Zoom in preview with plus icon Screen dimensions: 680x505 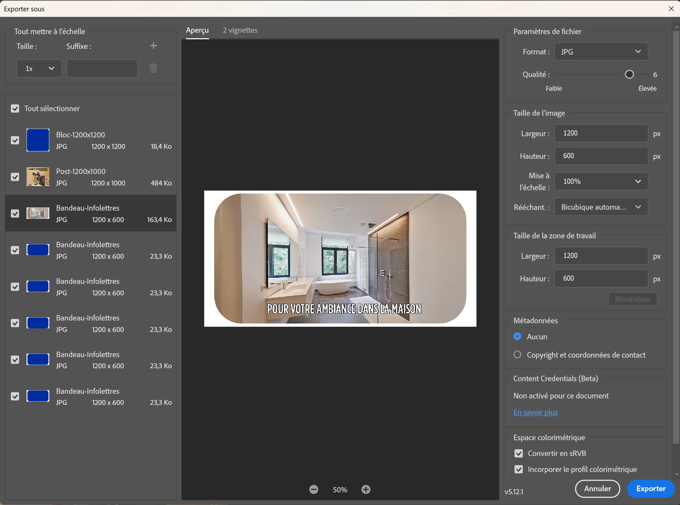tap(366, 489)
